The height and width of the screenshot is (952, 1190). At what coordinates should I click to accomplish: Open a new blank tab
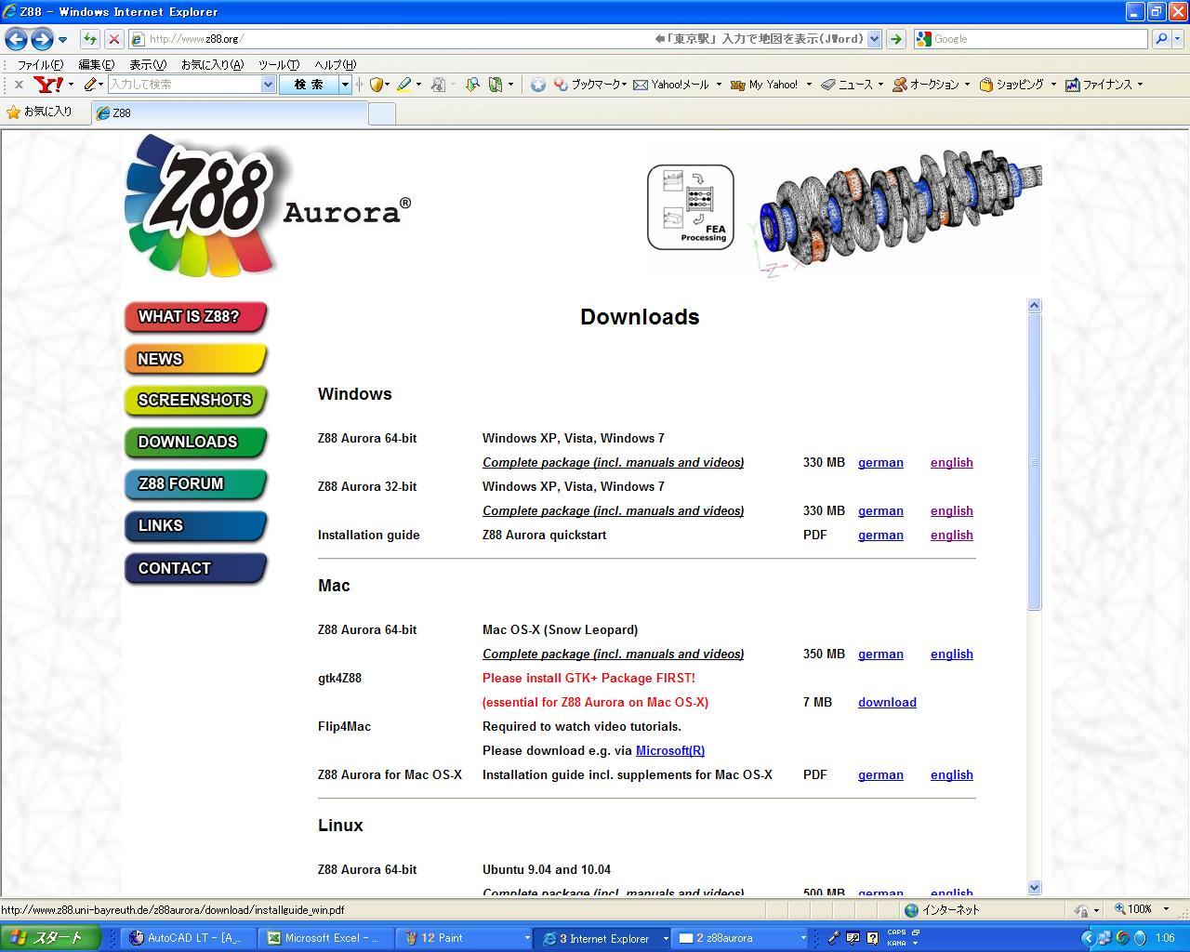pos(382,113)
